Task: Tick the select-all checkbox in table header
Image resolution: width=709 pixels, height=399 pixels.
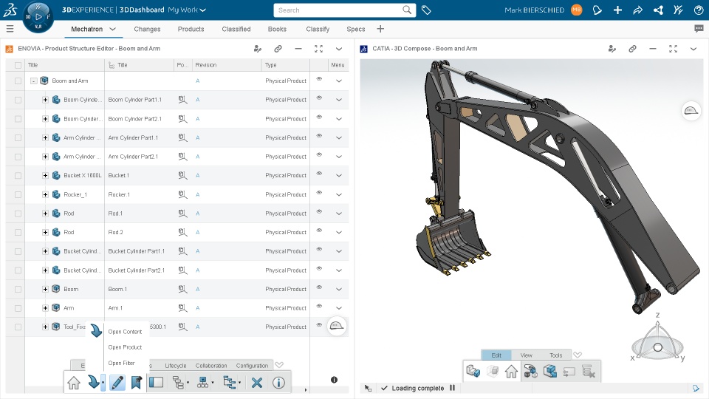Action: [18, 65]
